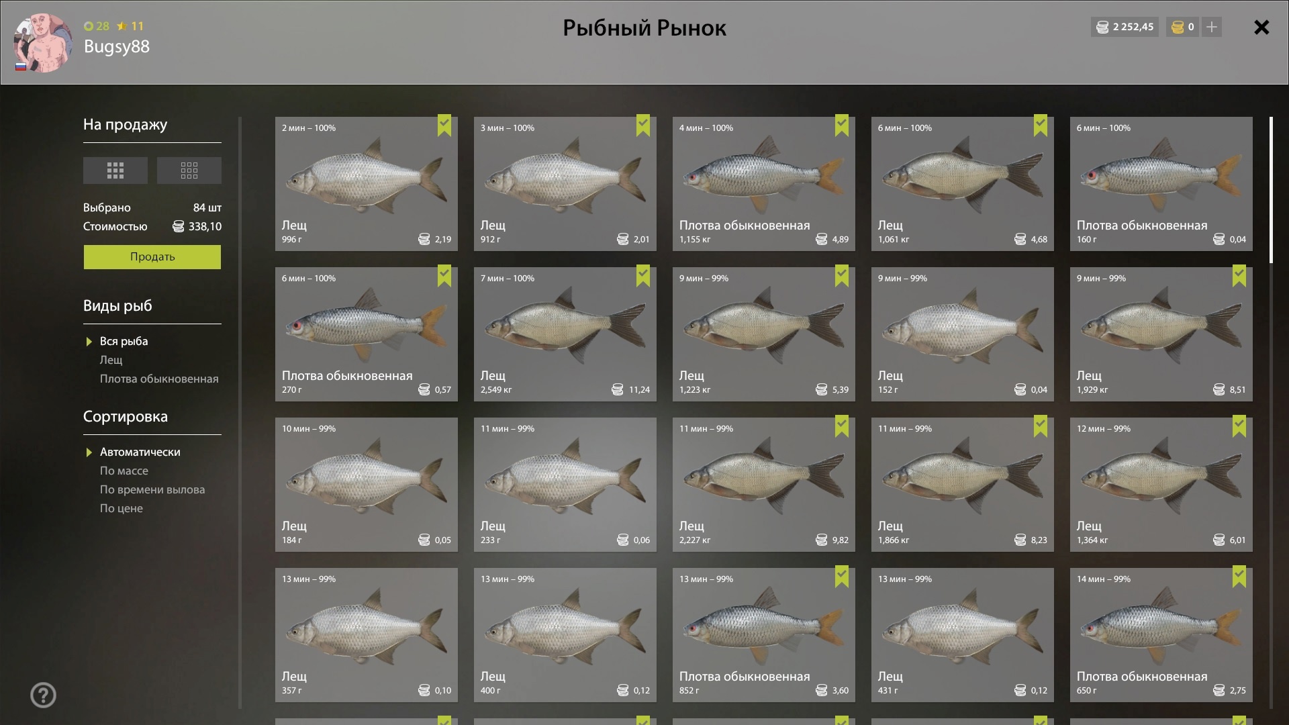Sort fish По цене
This screenshot has width=1289, height=725.
(x=122, y=508)
